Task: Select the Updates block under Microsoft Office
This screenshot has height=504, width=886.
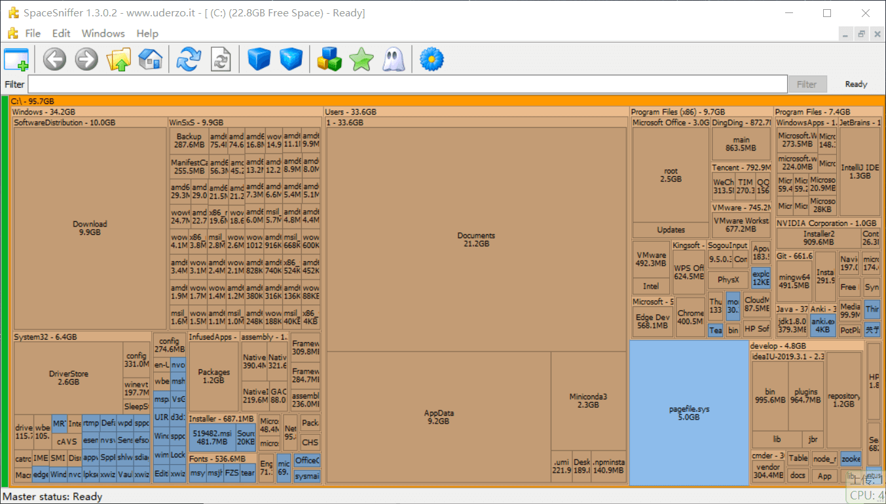Action: pos(671,230)
